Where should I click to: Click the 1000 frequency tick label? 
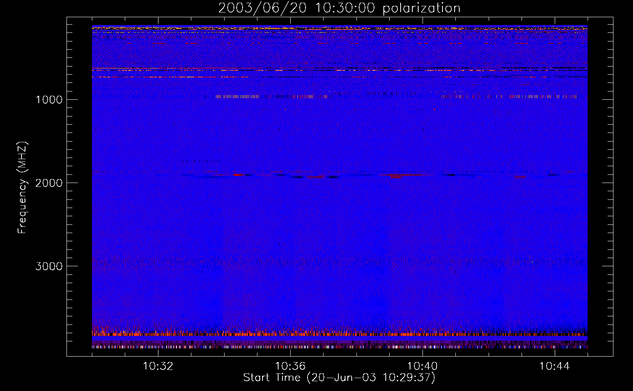(49, 100)
